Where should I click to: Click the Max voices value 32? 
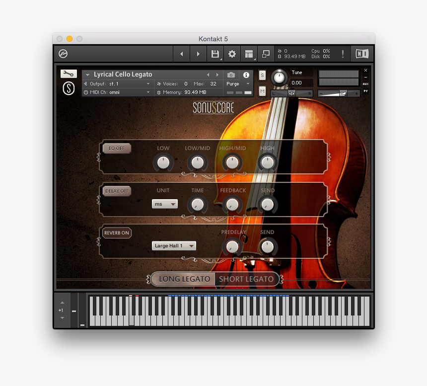point(213,84)
